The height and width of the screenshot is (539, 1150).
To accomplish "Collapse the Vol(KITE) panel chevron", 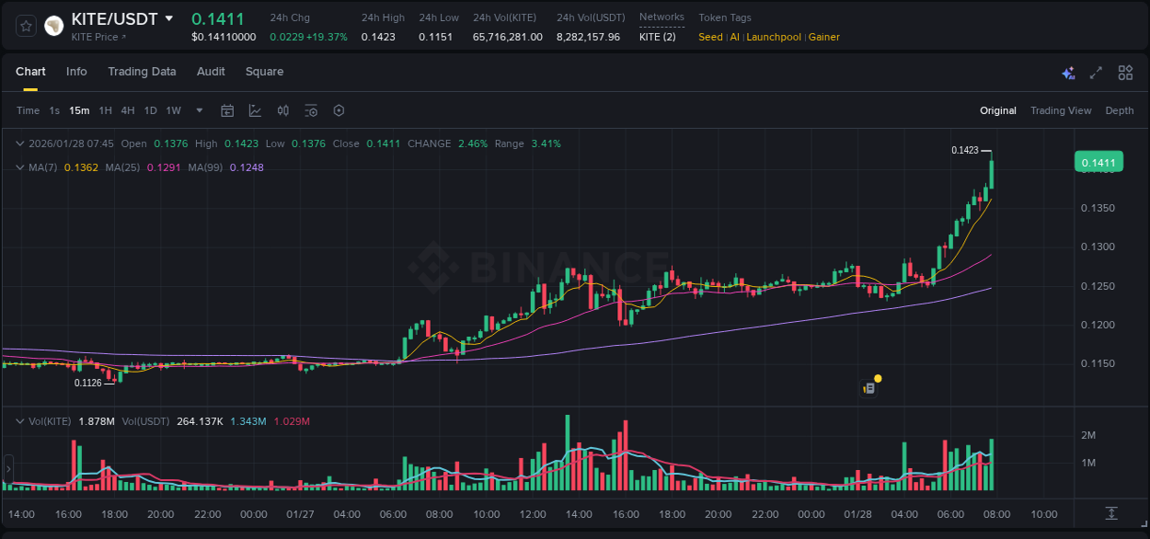I will pos(19,420).
